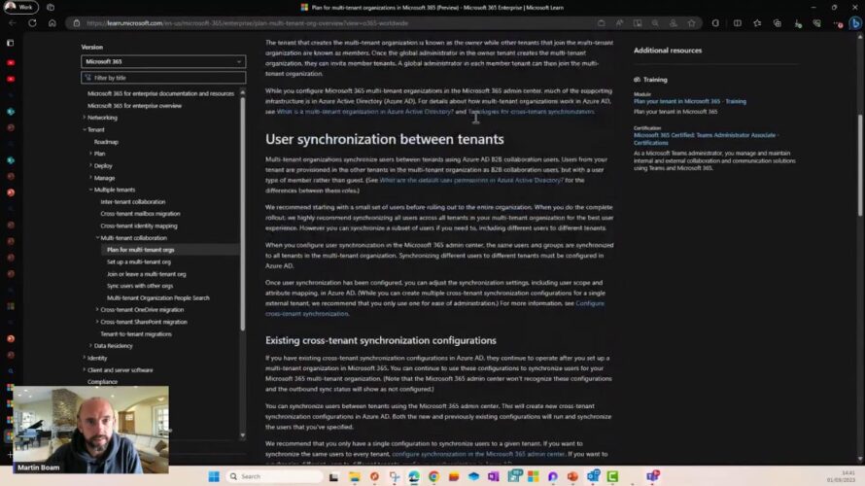
Task: Open the Windows Start menu
Action: [x=214, y=476]
